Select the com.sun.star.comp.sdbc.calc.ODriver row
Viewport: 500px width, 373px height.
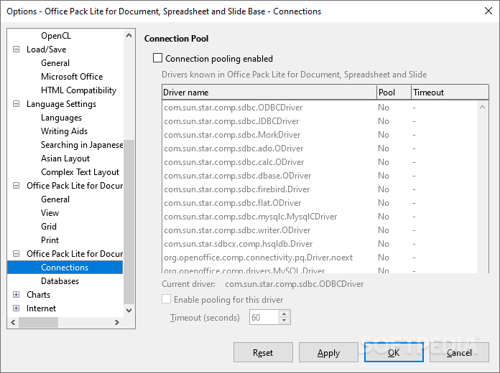click(x=320, y=162)
